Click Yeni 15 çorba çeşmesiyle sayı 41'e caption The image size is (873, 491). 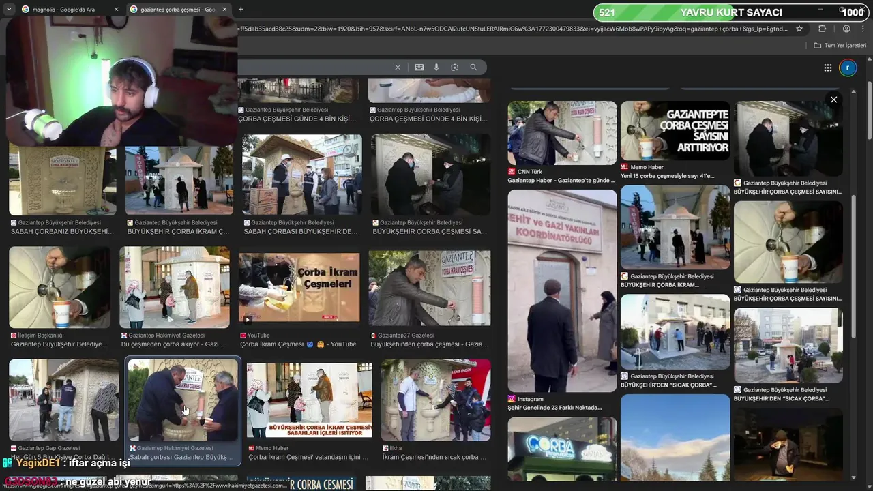click(x=667, y=176)
